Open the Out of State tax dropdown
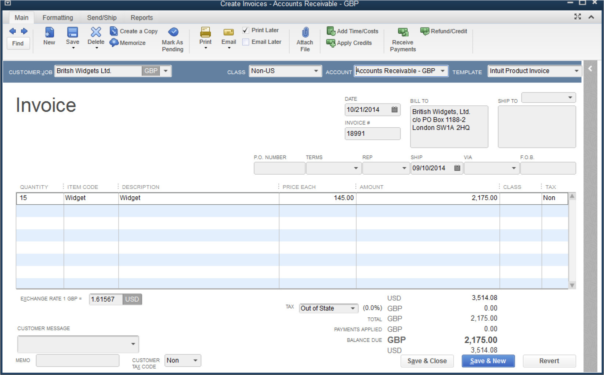The image size is (604, 375). pyautogui.click(x=352, y=308)
